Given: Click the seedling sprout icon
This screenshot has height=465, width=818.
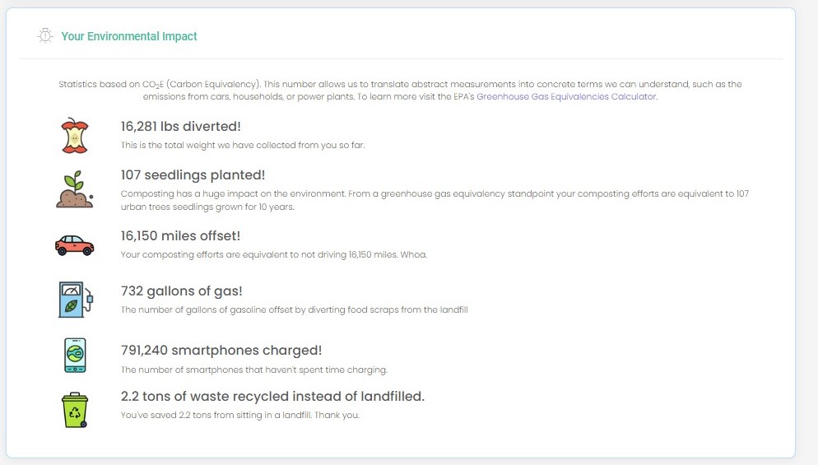Looking at the screenshot, I should coord(74,189).
